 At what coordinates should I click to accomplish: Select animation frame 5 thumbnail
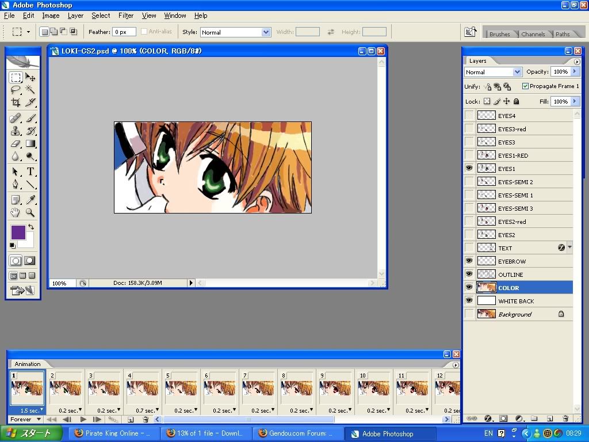[181, 388]
